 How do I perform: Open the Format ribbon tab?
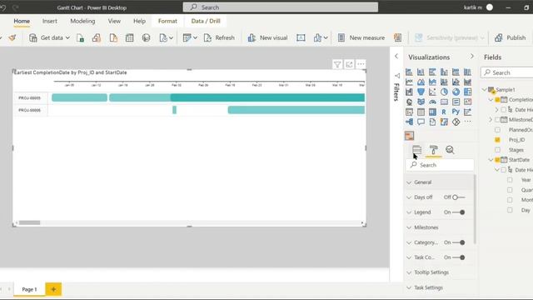(x=167, y=21)
